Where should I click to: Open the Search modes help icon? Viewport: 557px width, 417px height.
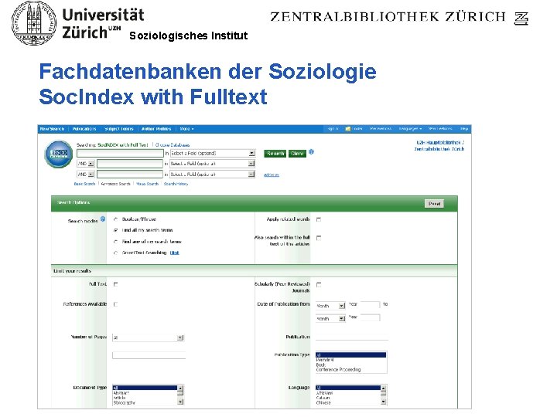(x=103, y=219)
